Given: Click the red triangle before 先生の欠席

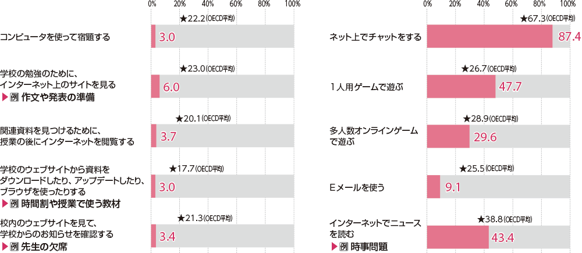Looking at the screenshot, I should tap(6, 247).
